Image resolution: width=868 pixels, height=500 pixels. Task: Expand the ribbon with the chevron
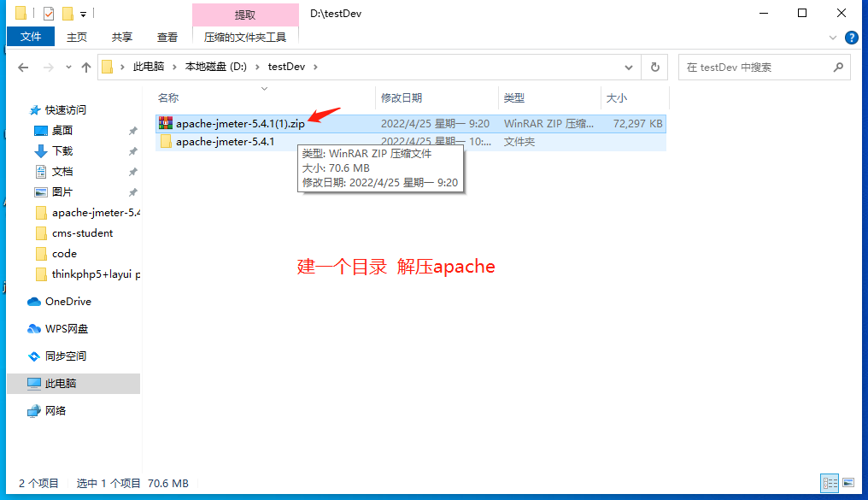[833, 38]
